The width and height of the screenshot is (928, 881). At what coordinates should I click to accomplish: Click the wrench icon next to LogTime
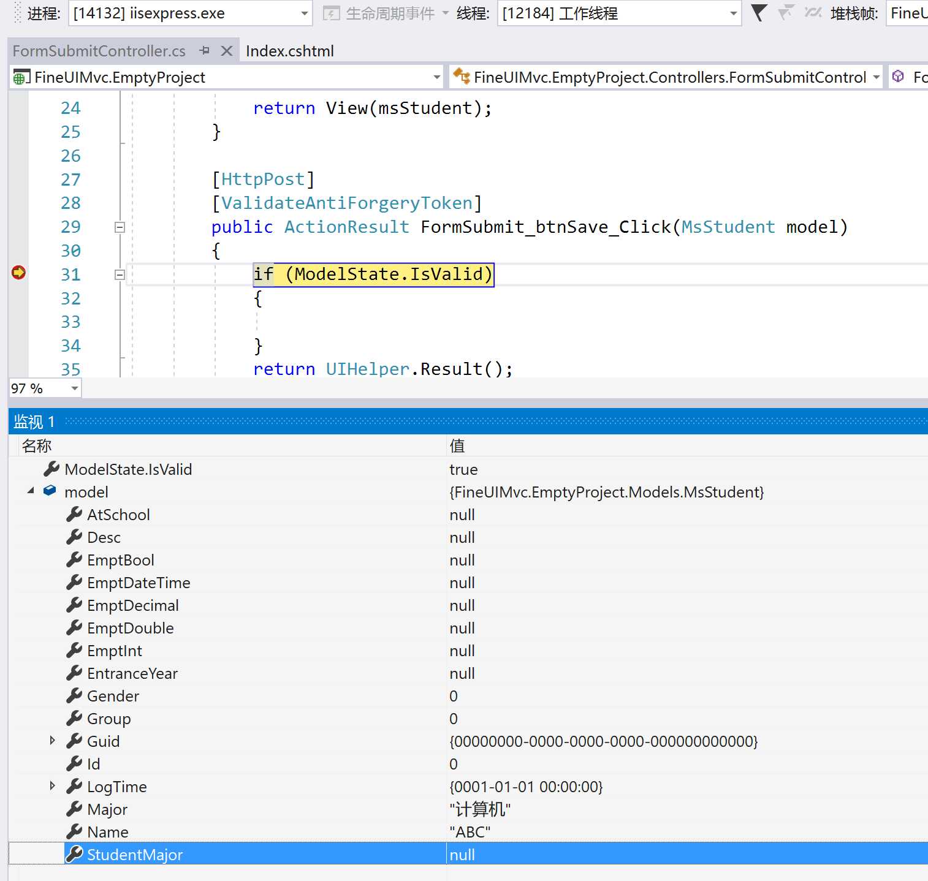pos(74,786)
